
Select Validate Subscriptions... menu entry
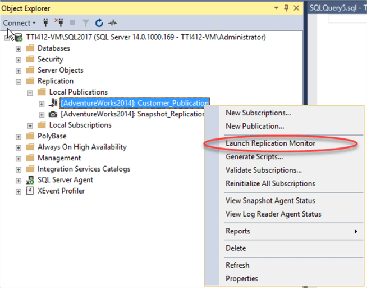(x=284, y=170)
